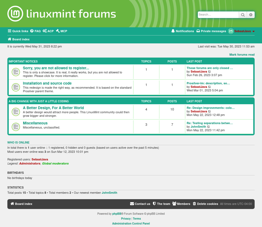View latest post icon beside 'Prosilver-lm: description'
This screenshot has height=227, width=262.
209,87
